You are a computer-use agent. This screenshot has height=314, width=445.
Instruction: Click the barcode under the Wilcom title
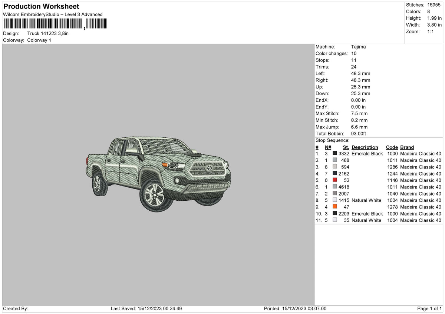pyautogui.click(x=55, y=24)
